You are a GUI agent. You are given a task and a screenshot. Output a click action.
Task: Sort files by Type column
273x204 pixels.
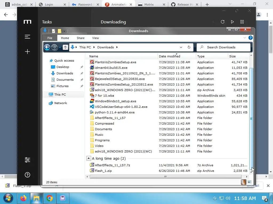(x=212, y=56)
